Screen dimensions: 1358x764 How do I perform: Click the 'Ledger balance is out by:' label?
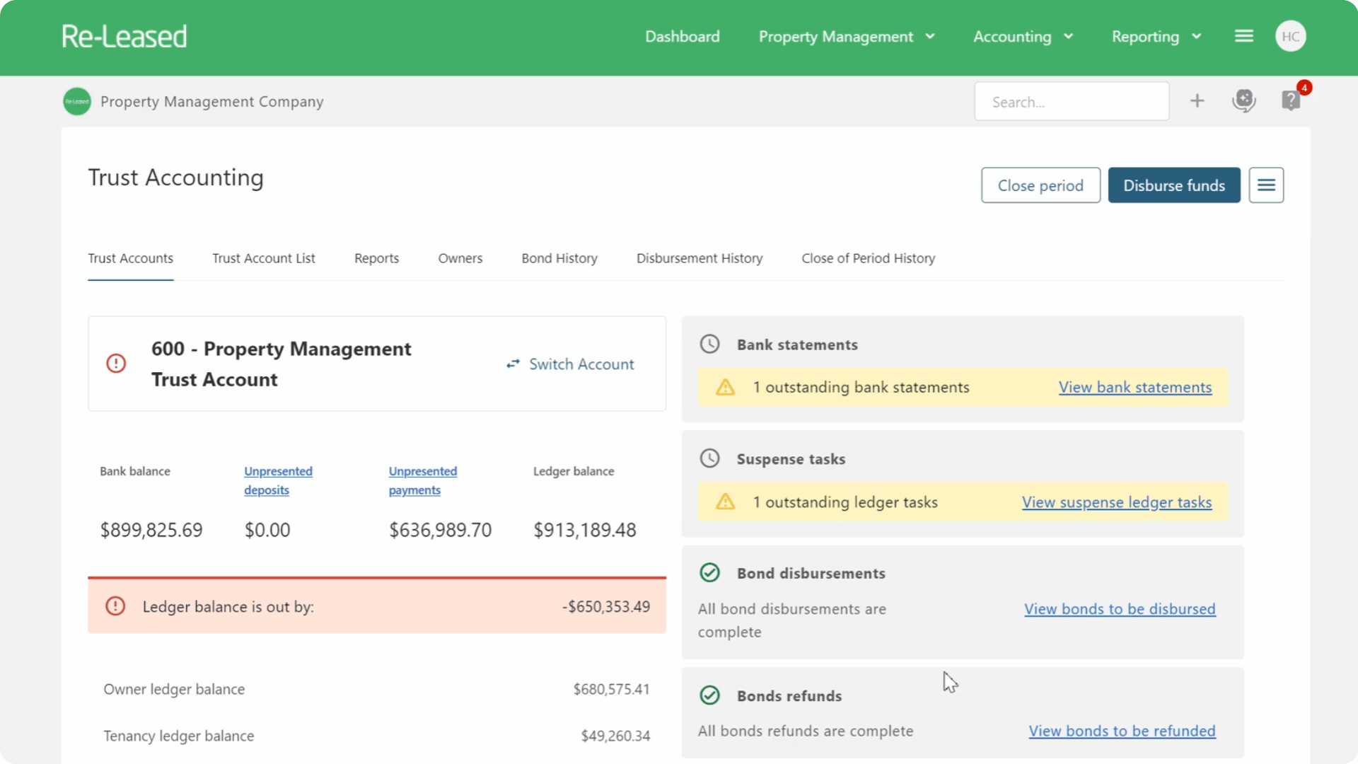click(x=228, y=606)
